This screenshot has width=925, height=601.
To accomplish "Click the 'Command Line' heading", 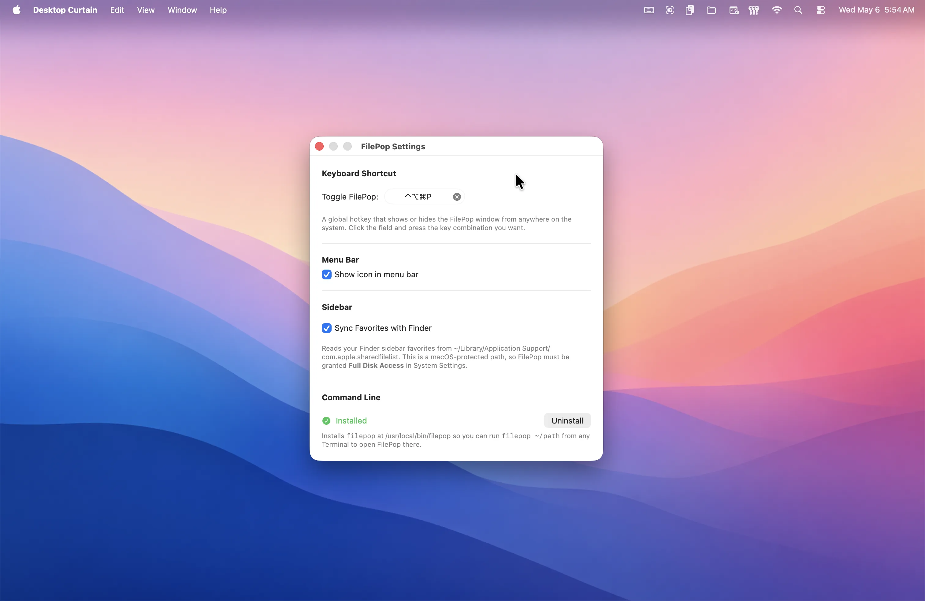I will click(x=351, y=397).
